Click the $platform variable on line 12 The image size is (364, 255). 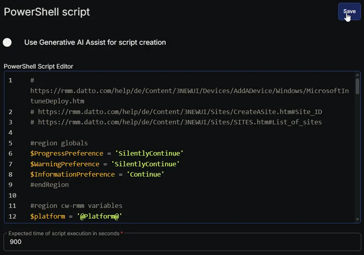click(x=48, y=216)
